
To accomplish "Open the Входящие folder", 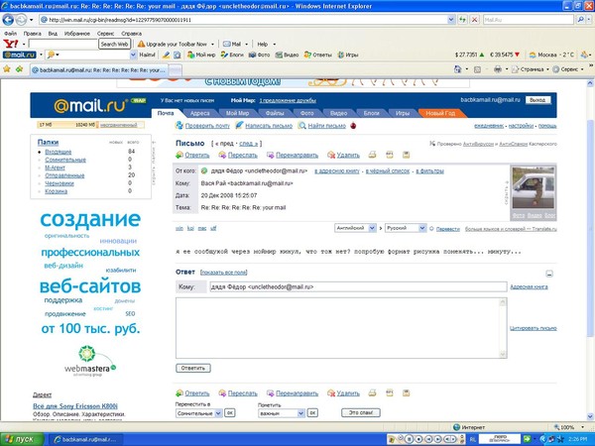I will pos(59,152).
